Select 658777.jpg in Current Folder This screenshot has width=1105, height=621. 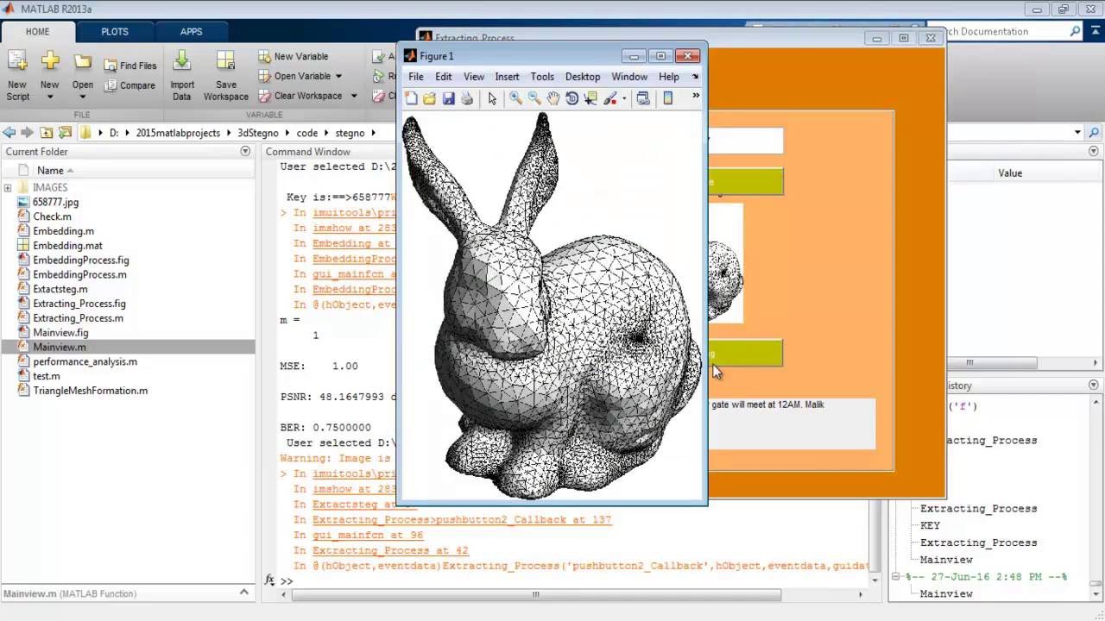coord(55,202)
